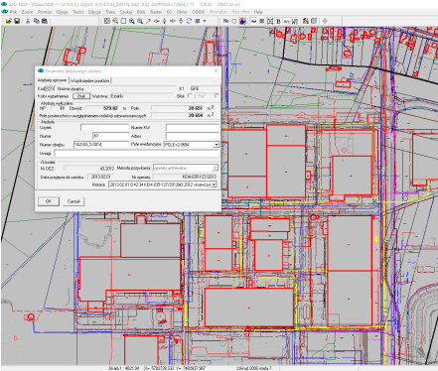
Task: Click the Nr DEZ value field
Action: click(x=89, y=169)
